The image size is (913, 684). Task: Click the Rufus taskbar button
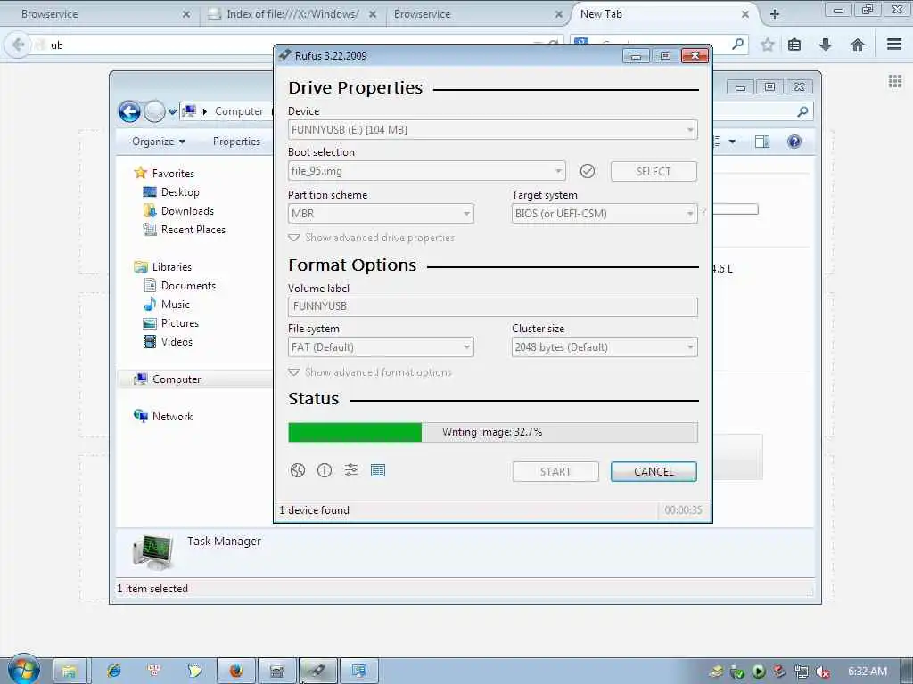tap(318, 672)
